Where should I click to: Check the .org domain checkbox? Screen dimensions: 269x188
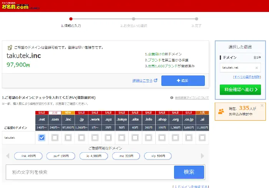tap(175, 138)
